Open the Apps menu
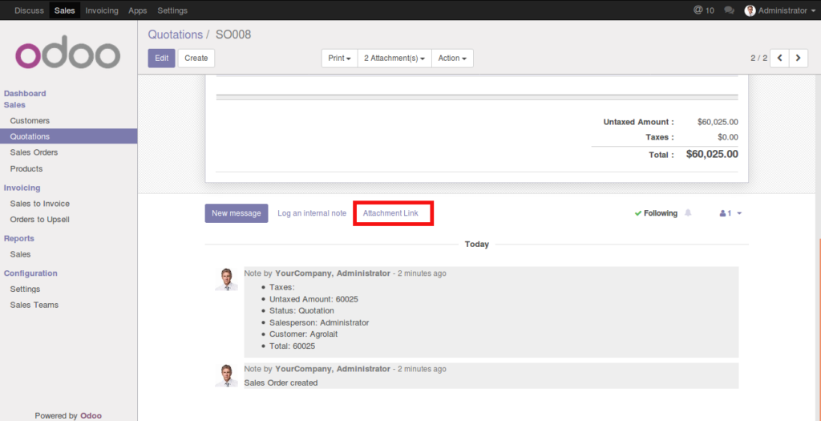The width and height of the screenshot is (821, 421). pos(138,10)
